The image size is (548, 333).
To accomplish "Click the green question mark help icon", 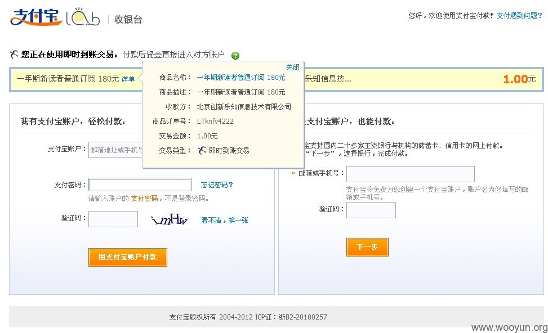I will [235, 56].
